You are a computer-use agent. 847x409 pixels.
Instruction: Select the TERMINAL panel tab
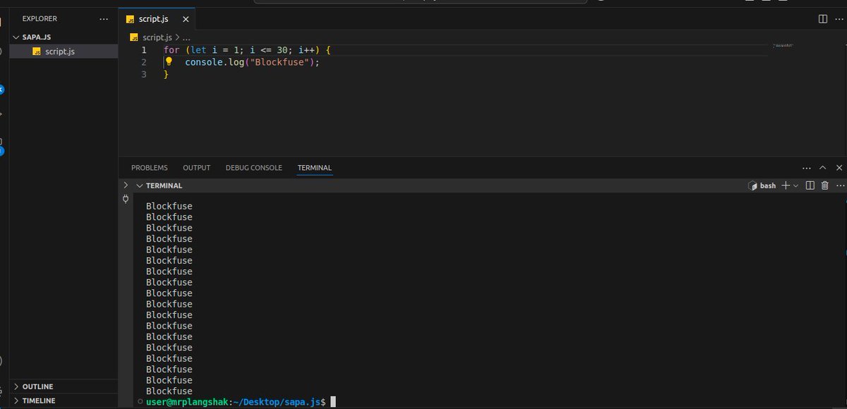[x=315, y=168]
